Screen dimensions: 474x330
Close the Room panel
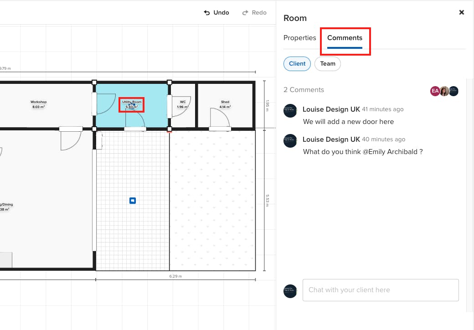tap(461, 12)
